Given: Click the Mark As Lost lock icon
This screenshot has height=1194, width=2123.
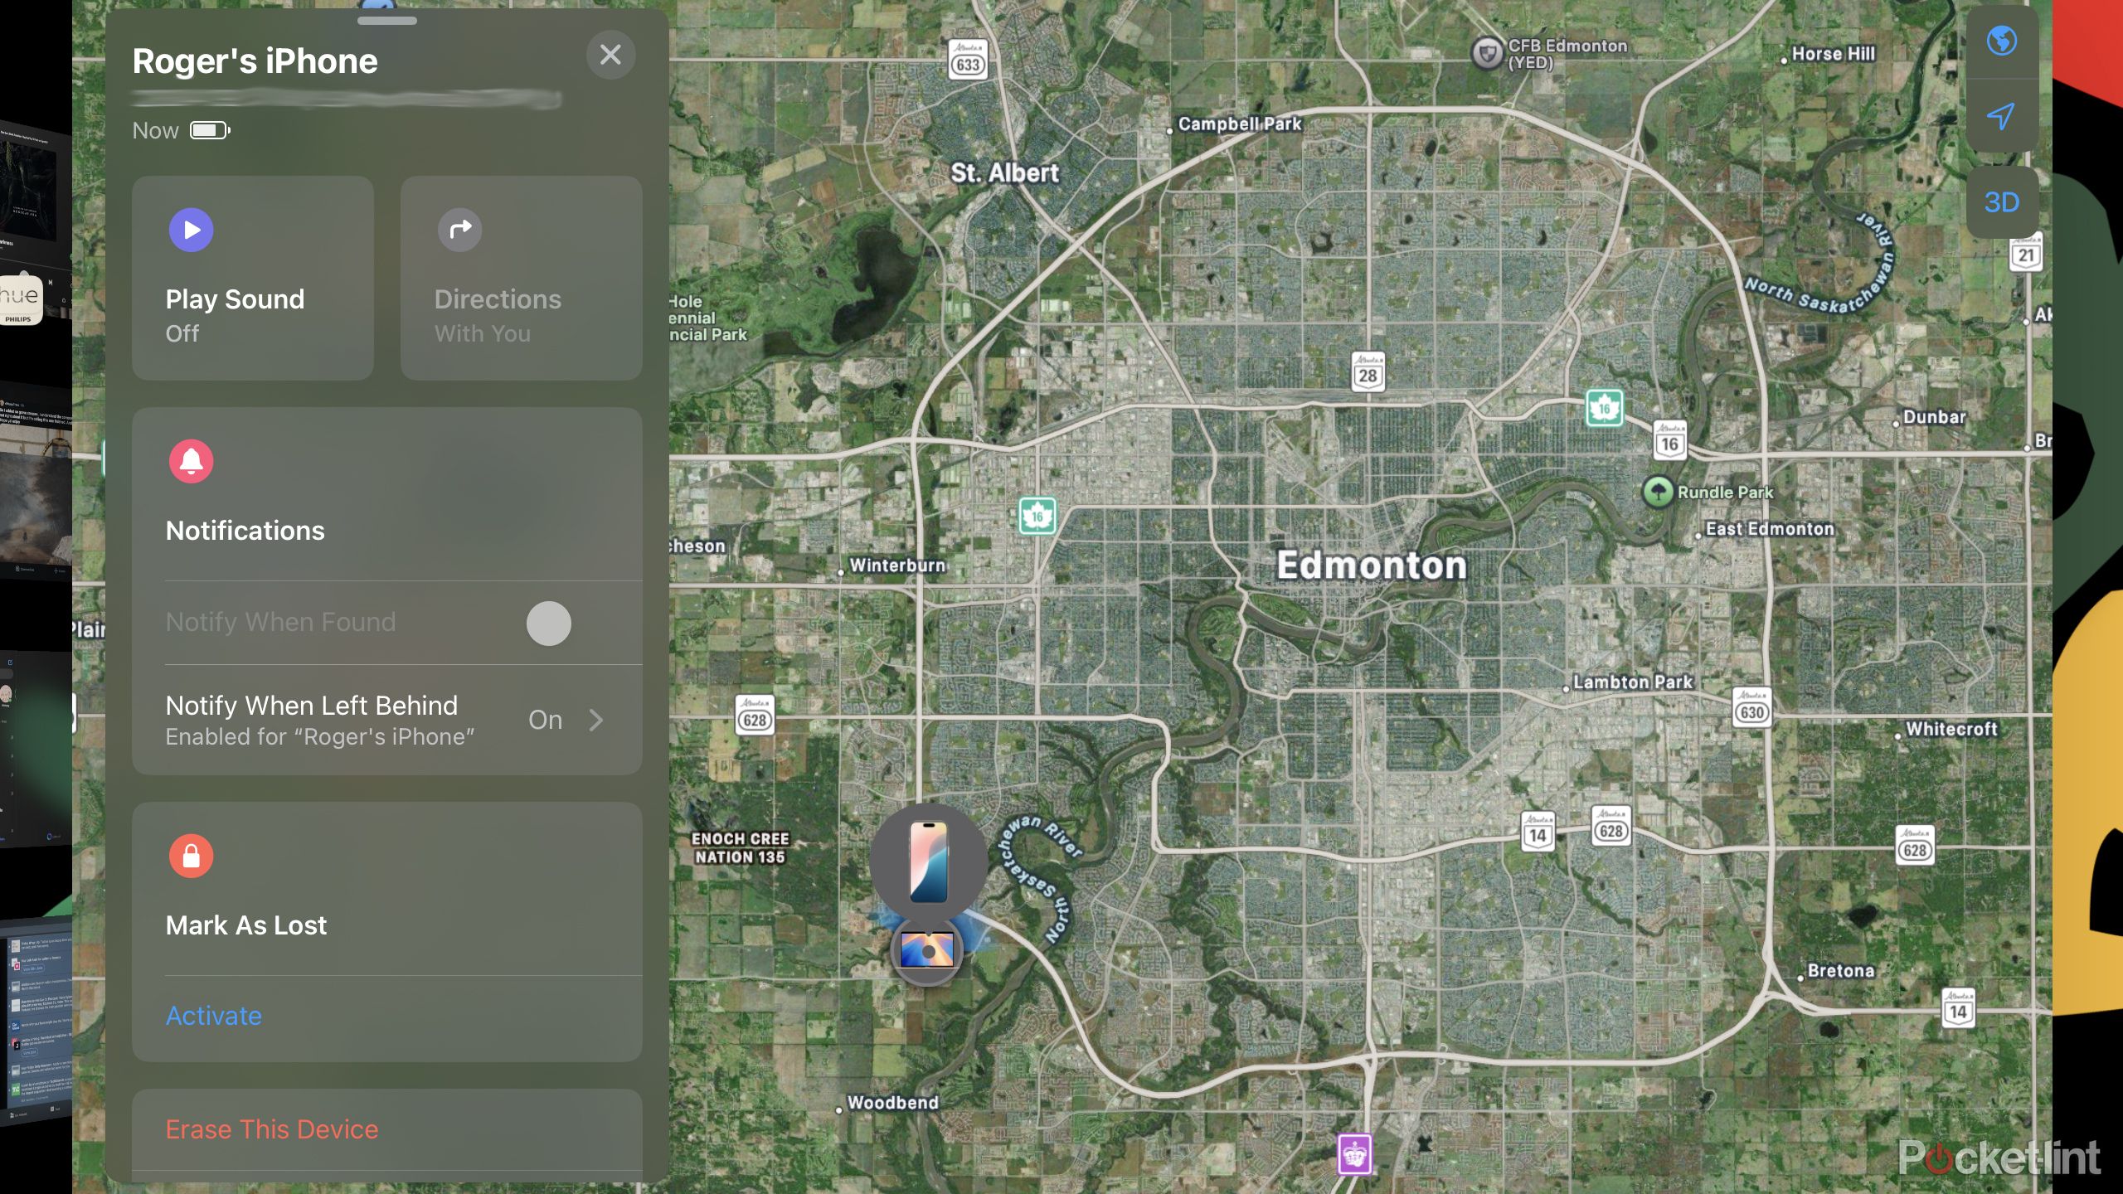Looking at the screenshot, I should click(x=190, y=856).
